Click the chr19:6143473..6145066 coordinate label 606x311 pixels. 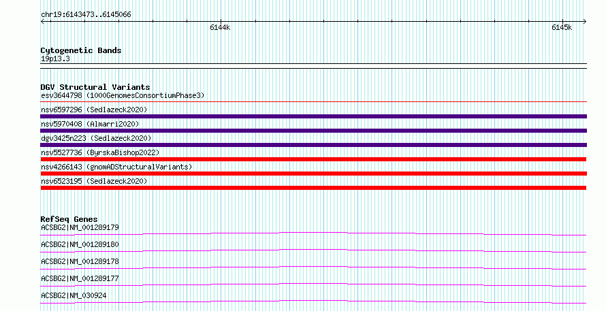pyautogui.click(x=86, y=15)
